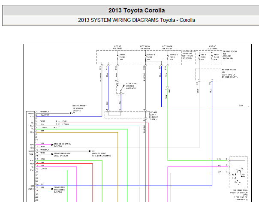The width and height of the screenshot is (259, 202).
Task: Click COMPUTER DATA LINES SYSTEM label on RED wire
Action: pos(59,190)
